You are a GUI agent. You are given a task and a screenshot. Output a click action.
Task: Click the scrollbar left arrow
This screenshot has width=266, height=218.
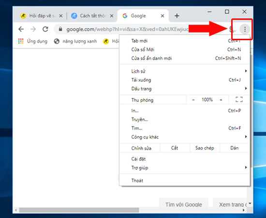[16, 210]
